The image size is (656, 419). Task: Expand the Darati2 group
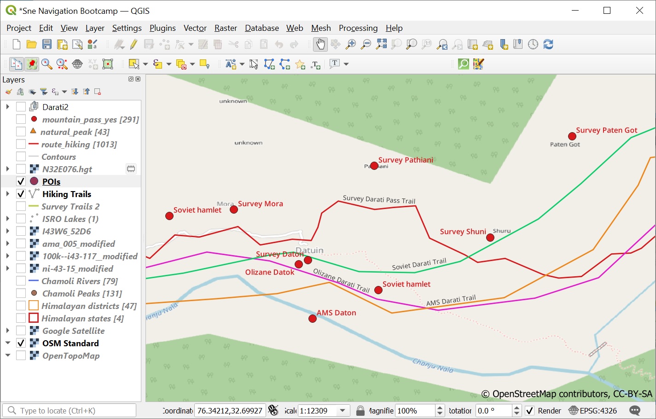8,107
